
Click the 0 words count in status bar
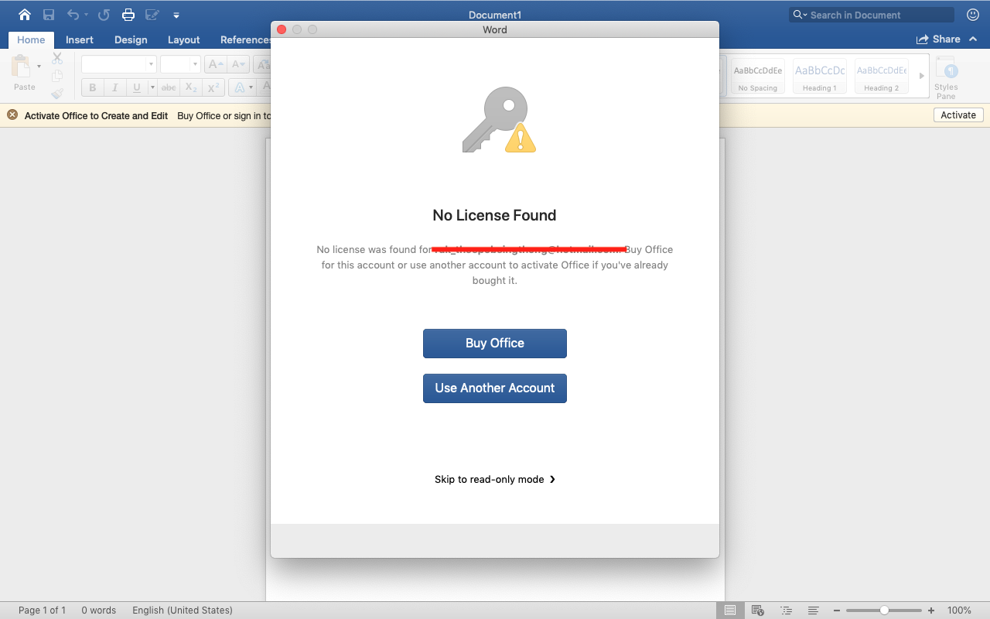pyautogui.click(x=99, y=610)
